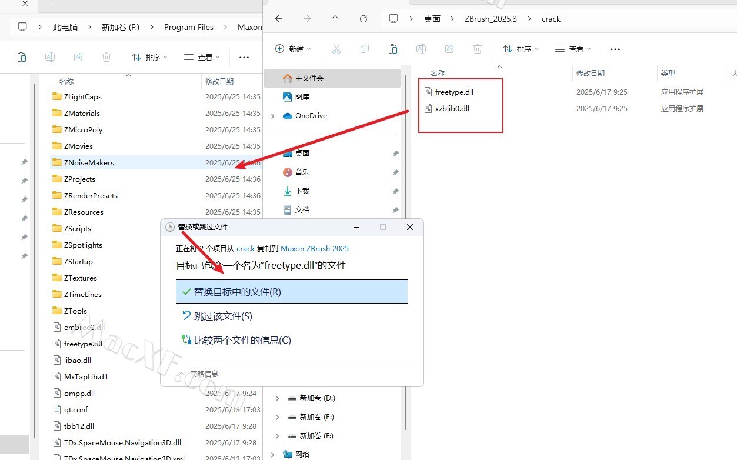737x460 pixels.
Task: Click the Paste icon in the left Explorer toolbar
Action: click(22, 57)
